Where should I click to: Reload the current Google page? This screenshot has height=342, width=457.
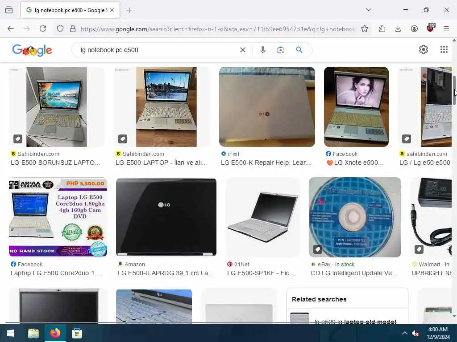[x=43, y=28]
